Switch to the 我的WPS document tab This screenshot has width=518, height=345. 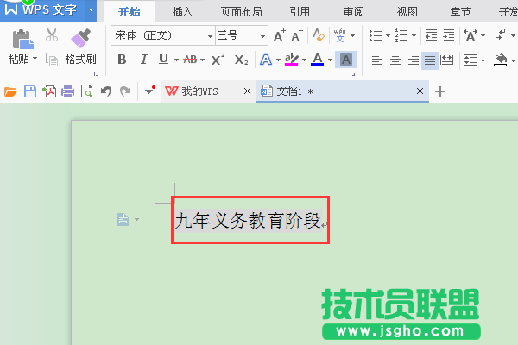click(209, 91)
